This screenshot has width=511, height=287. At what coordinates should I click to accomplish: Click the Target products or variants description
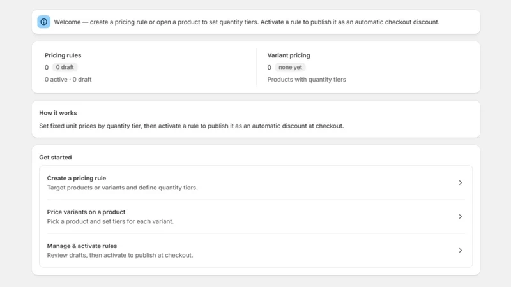[x=122, y=188]
